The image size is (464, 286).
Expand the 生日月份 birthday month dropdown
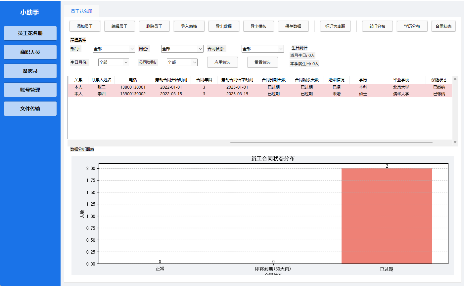[114, 62]
